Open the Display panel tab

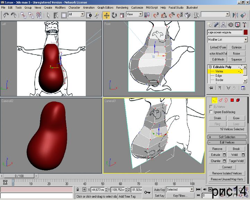(237, 25)
